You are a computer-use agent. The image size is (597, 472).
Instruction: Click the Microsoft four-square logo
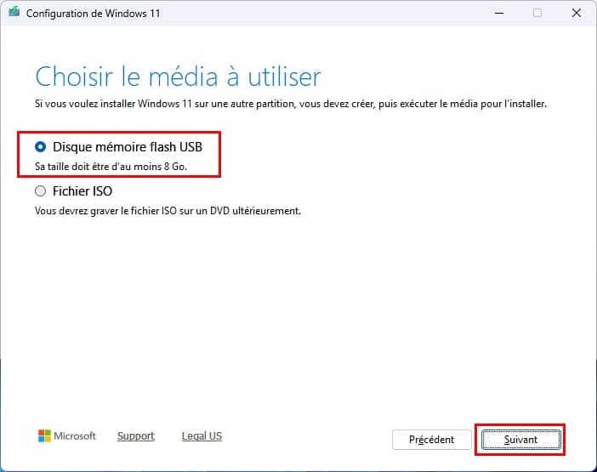pos(45,436)
